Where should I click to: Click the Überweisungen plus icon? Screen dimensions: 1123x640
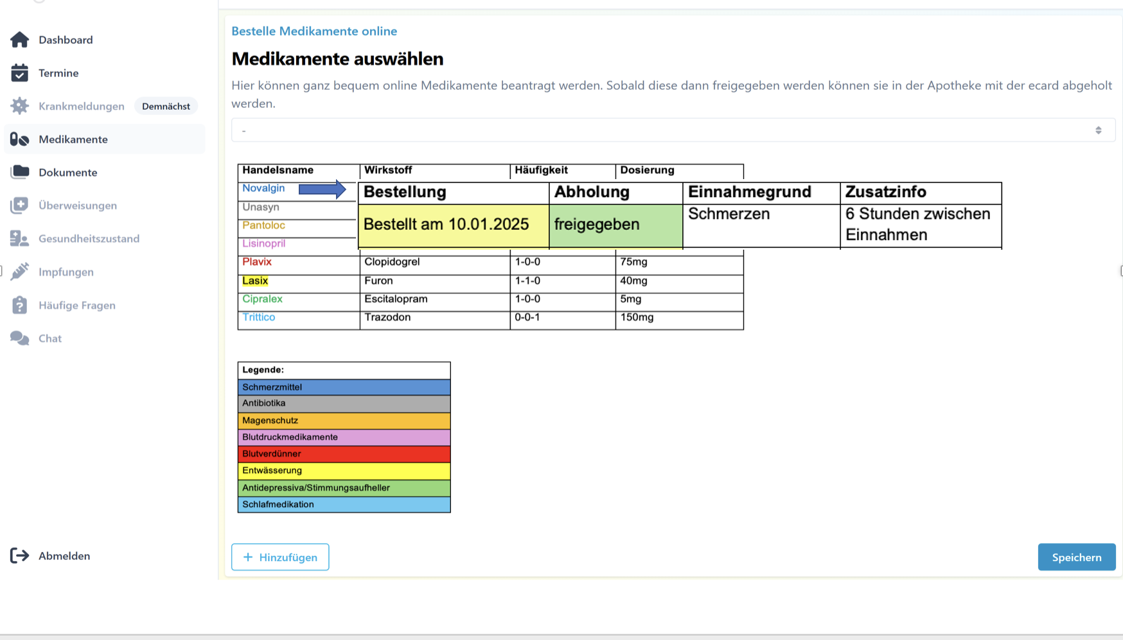19,205
